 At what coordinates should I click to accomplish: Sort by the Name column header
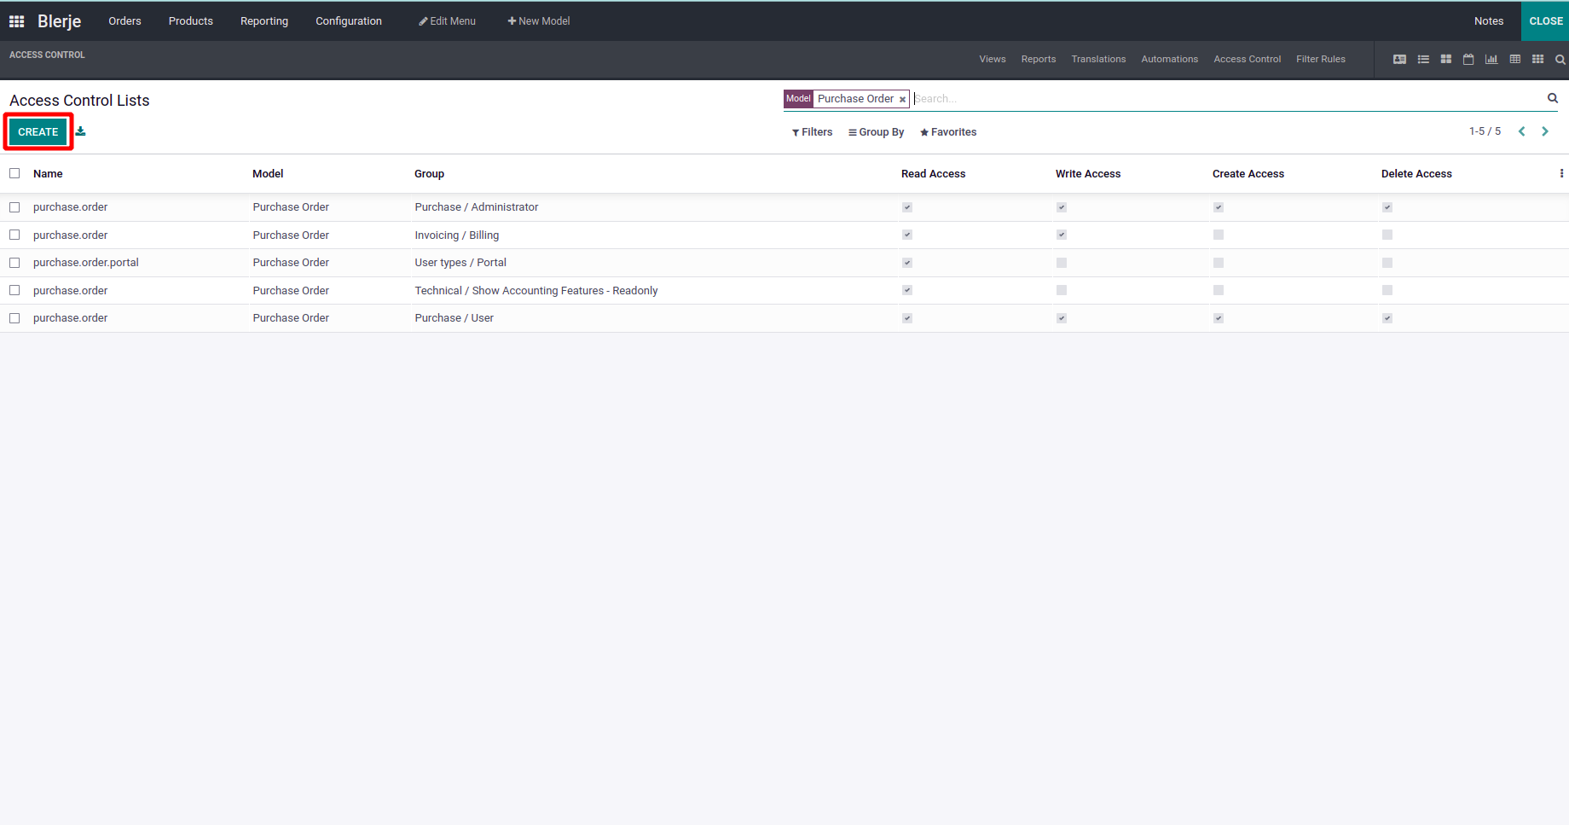(x=48, y=174)
